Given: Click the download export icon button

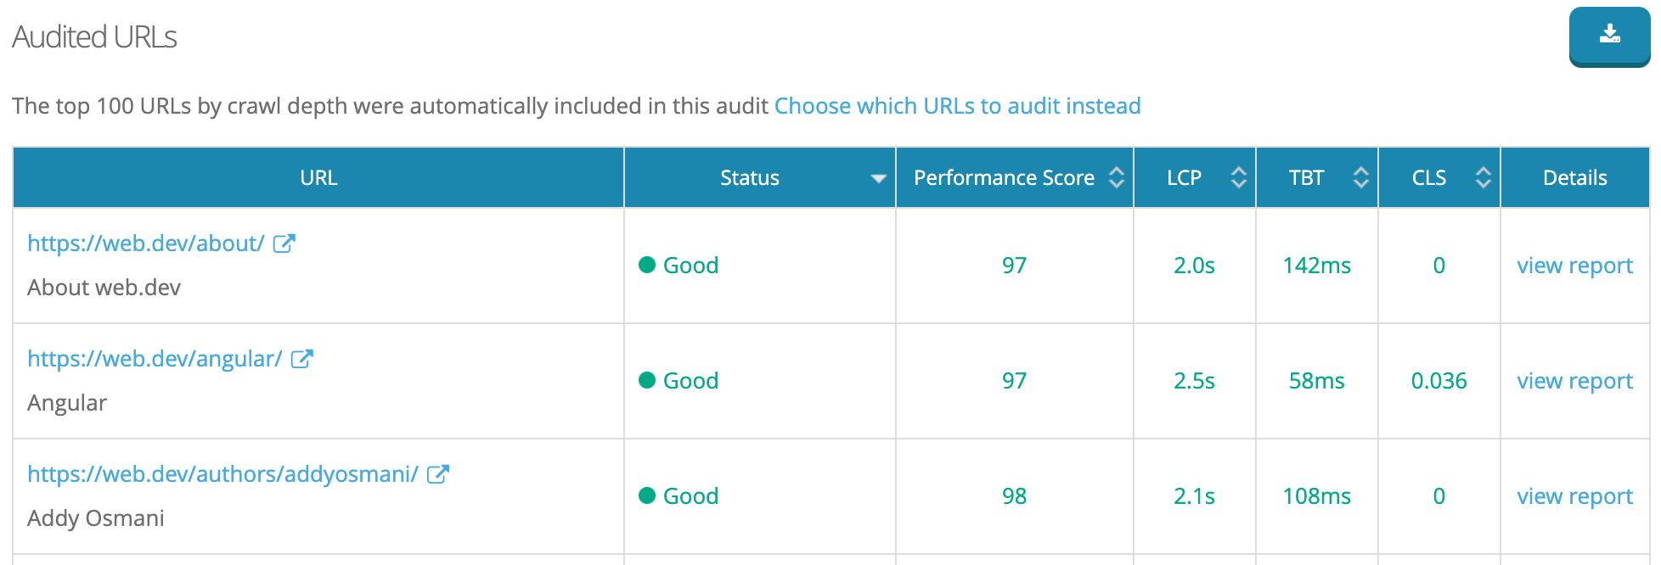Looking at the screenshot, I should point(1609,36).
